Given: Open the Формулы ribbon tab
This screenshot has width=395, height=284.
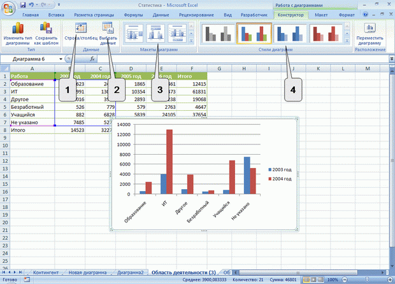Looking at the screenshot, I should [133, 13].
